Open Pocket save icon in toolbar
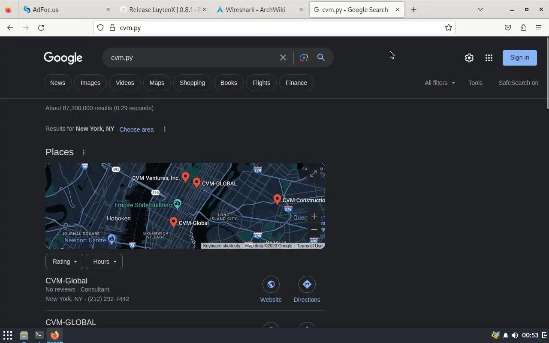The height and width of the screenshot is (343, 549). [x=508, y=27]
